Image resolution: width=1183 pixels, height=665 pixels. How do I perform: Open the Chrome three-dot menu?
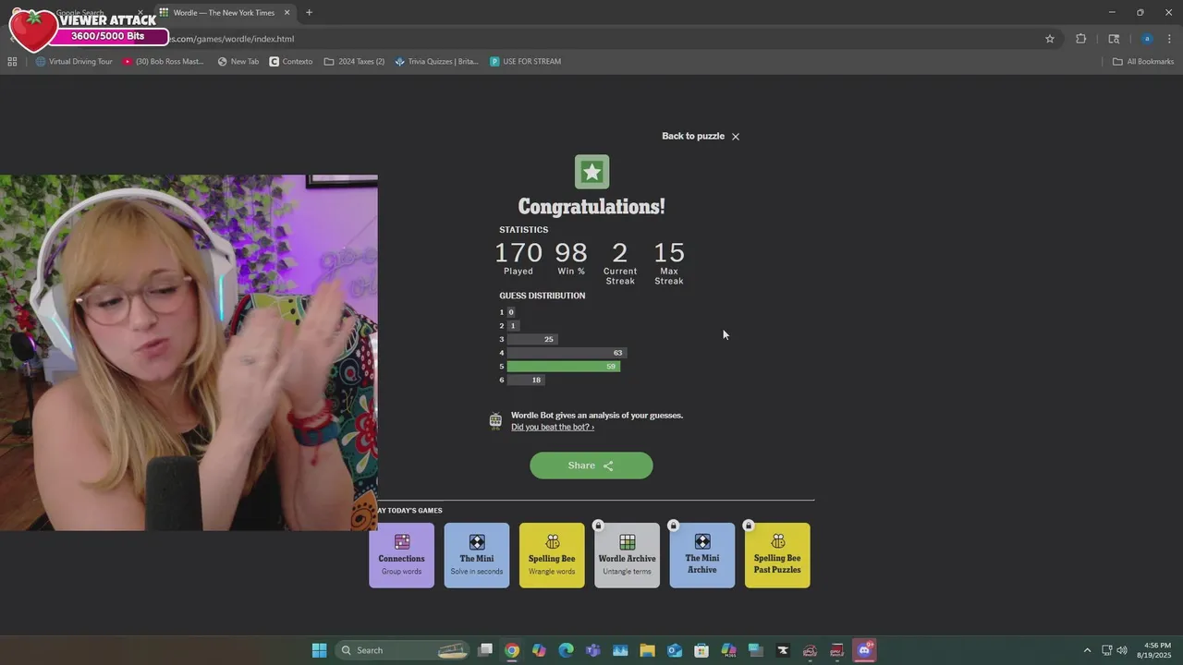1169,39
